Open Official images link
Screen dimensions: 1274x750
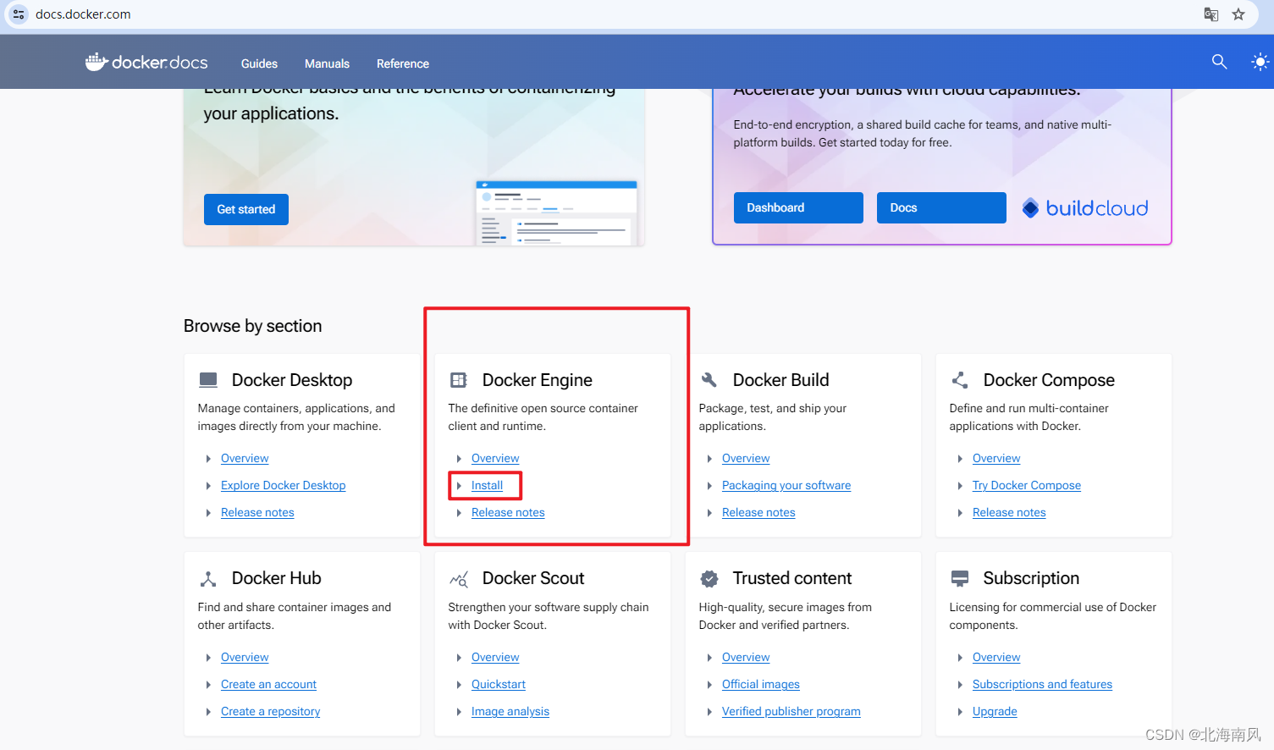tap(761, 684)
